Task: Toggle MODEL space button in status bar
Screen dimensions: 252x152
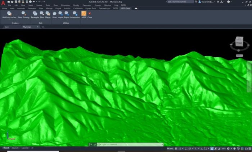Action: pyautogui.click(x=170, y=149)
